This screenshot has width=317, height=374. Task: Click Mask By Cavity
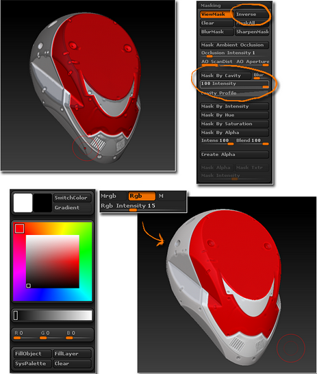point(225,76)
